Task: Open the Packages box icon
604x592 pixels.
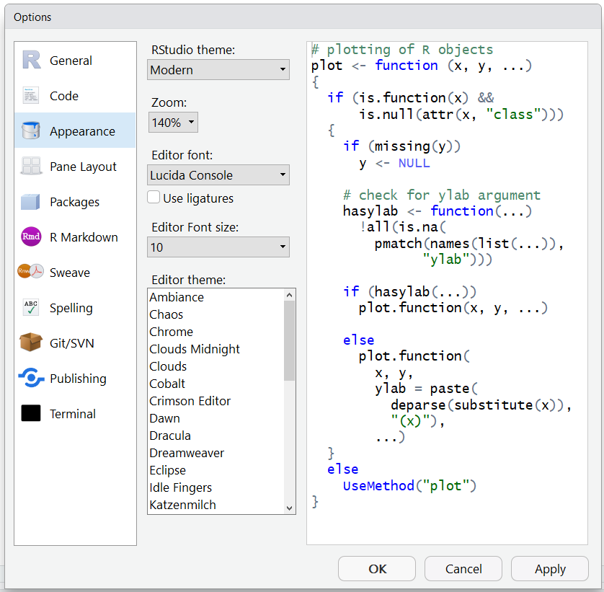Action: [31, 202]
